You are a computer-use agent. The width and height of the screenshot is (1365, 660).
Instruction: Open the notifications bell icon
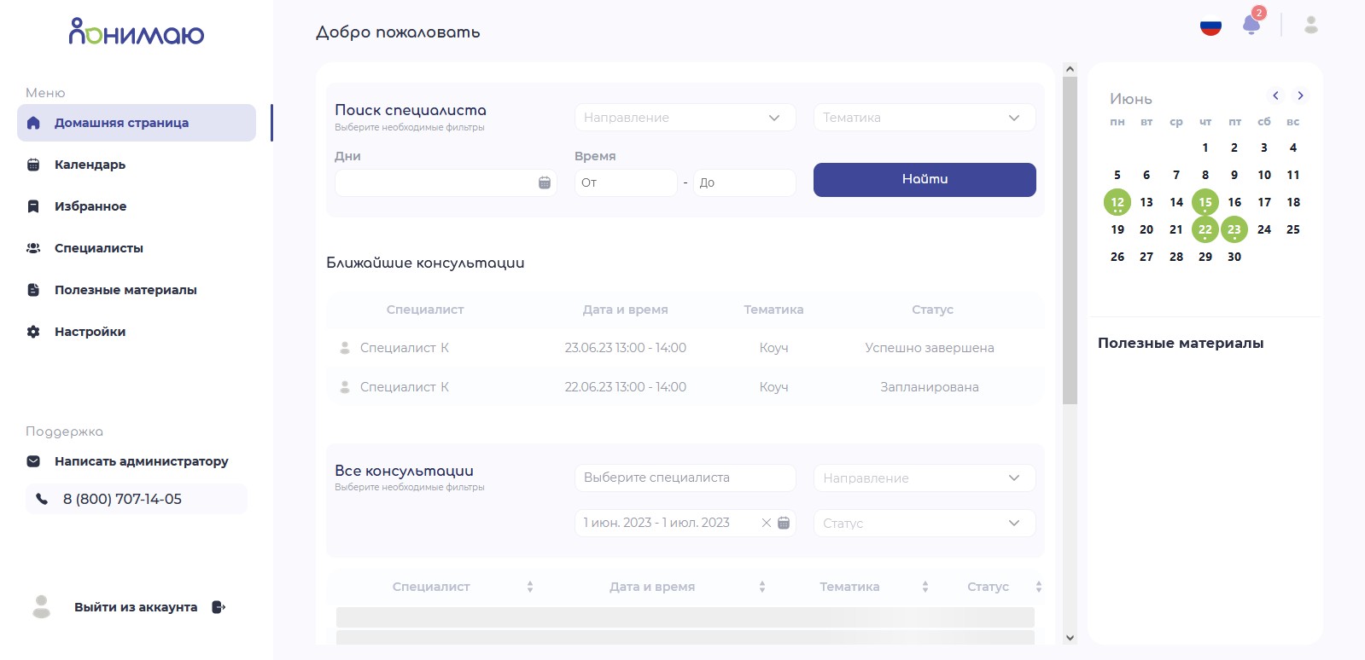[x=1251, y=25]
